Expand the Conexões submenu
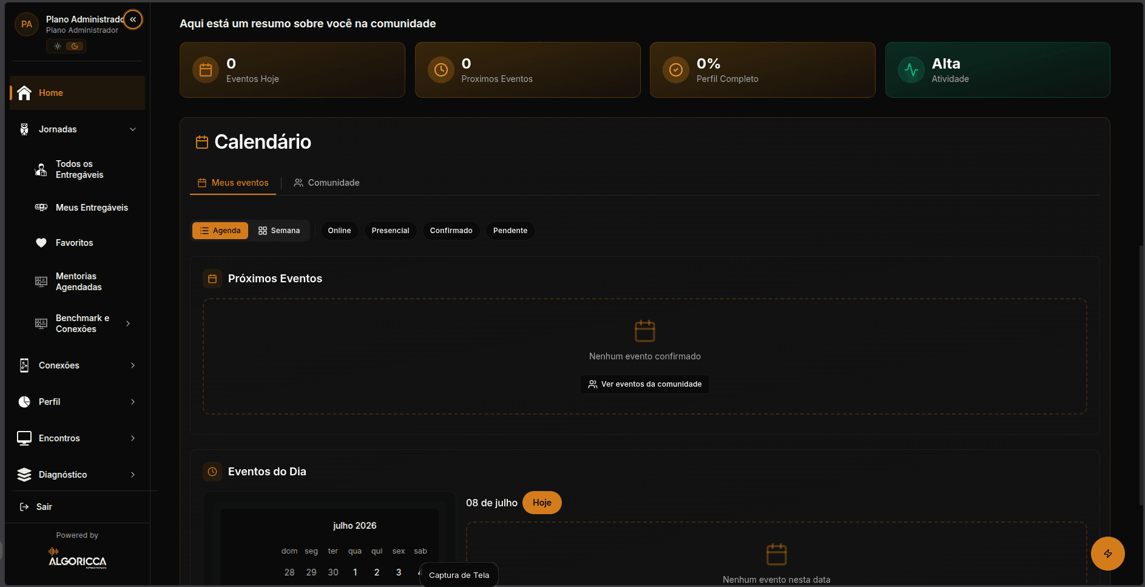The height and width of the screenshot is (587, 1145). (133, 365)
